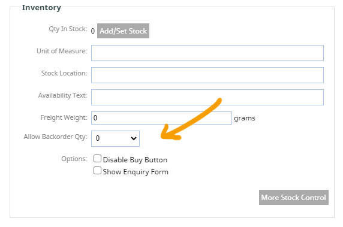This screenshot has height=227, width=343.
Task: Click the 'grams' unit text
Action: 245,118
